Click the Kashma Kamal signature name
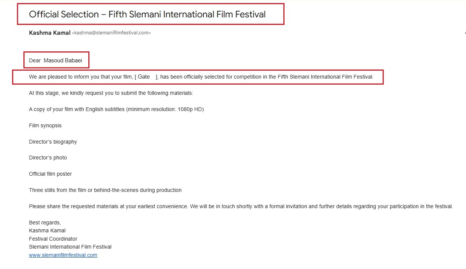This screenshot has height=269, width=466. pos(47,230)
